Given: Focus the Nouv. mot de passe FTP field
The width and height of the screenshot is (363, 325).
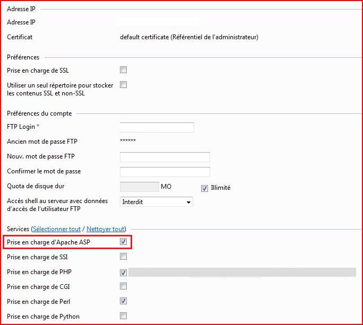Looking at the screenshot, I should pos(165,157).
